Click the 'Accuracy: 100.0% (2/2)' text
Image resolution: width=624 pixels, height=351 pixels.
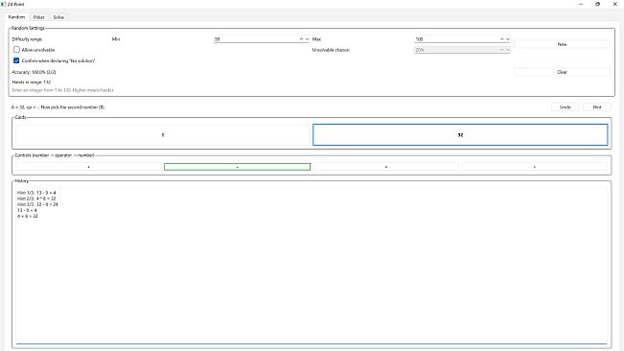click(x=34, y=72)
